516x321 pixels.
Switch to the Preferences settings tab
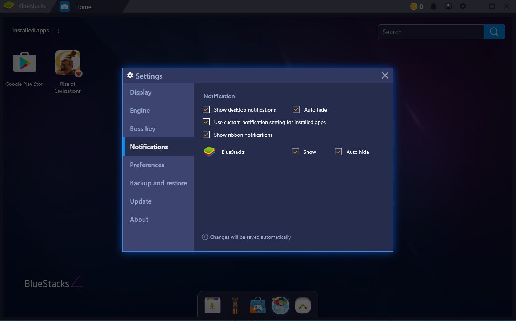pyautogui.click(x=147, y=165)
